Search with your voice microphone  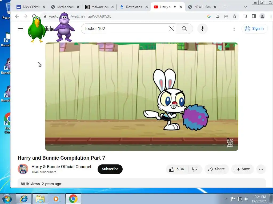click(x=203, y=29)
